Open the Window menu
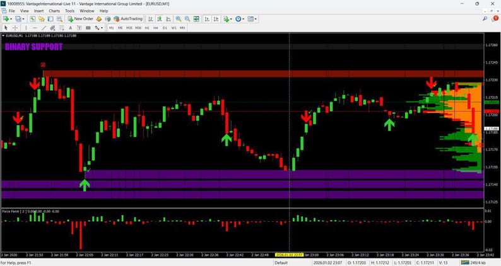 pyautogui.click(x=87, y=11)
